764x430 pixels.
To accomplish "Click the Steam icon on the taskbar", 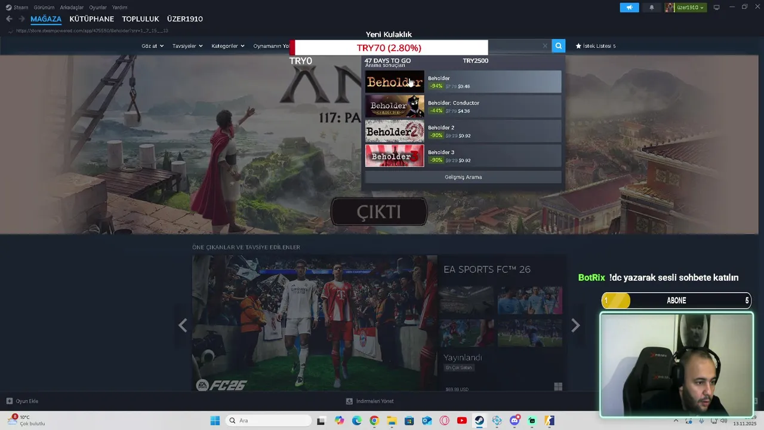I will click(479, 420).
